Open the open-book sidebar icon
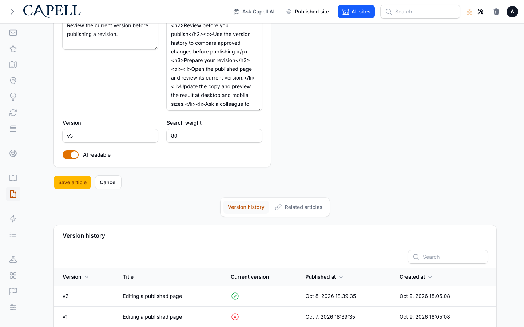 click(x=13, y=178)
